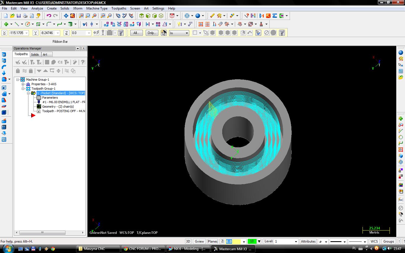Click the Operations Manager horizontal scrollbar
Screen dimensions: 405x253
(x=49, y=232)
